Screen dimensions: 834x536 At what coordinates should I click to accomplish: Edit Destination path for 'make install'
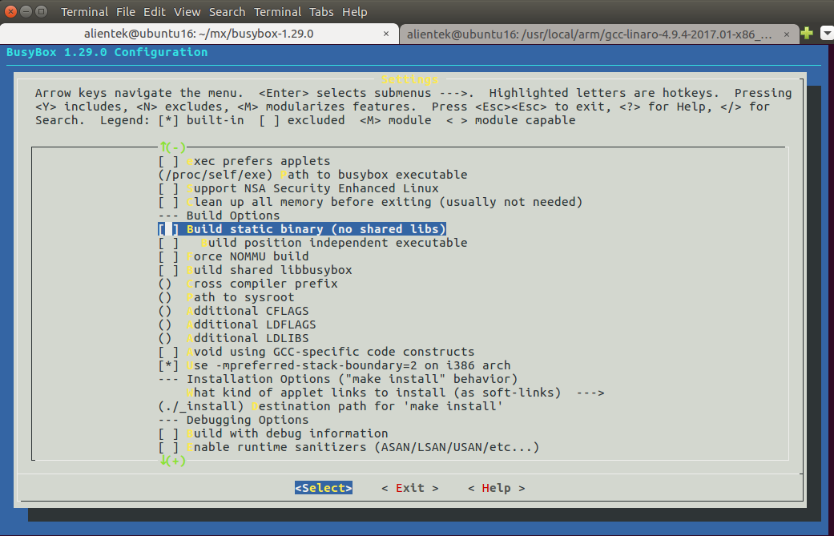coord(331,406)
